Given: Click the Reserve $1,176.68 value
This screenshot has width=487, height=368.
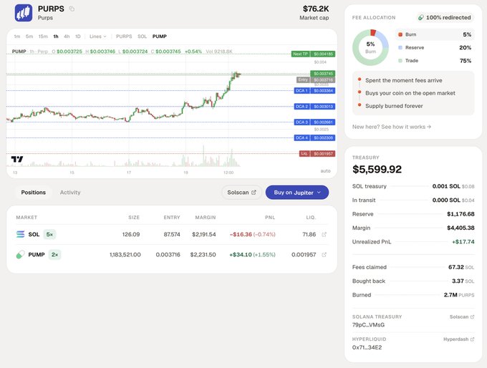Looking at the screenshot, I should tap(461, 214).
